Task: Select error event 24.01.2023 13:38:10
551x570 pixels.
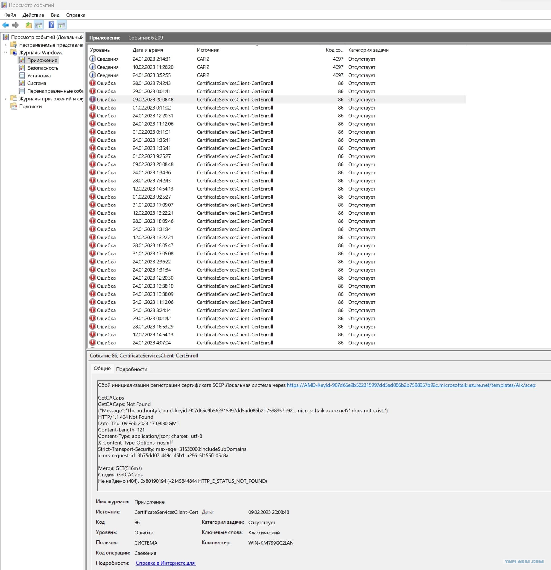Action: pos(277,286)
